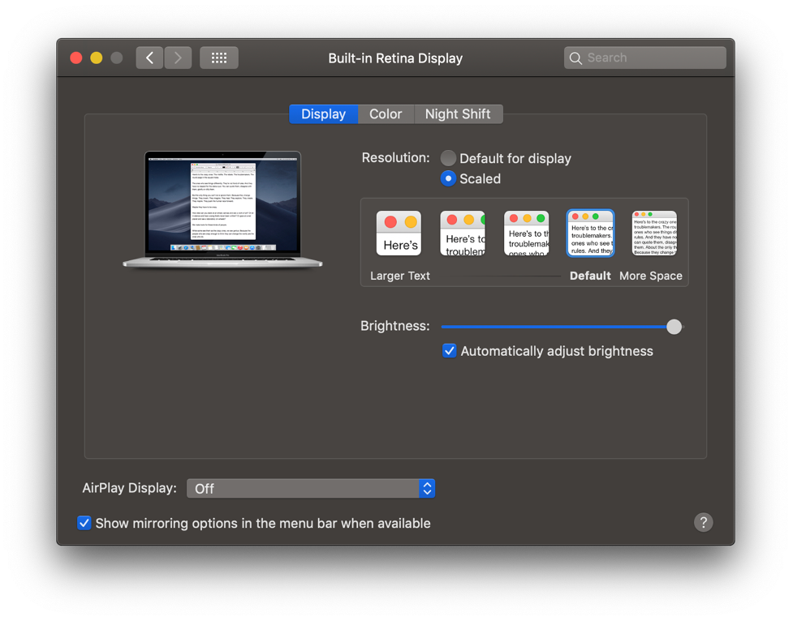Minimize window with the yellow button
The width and height of the screenshot is (793, 621).
coord(96,58)
